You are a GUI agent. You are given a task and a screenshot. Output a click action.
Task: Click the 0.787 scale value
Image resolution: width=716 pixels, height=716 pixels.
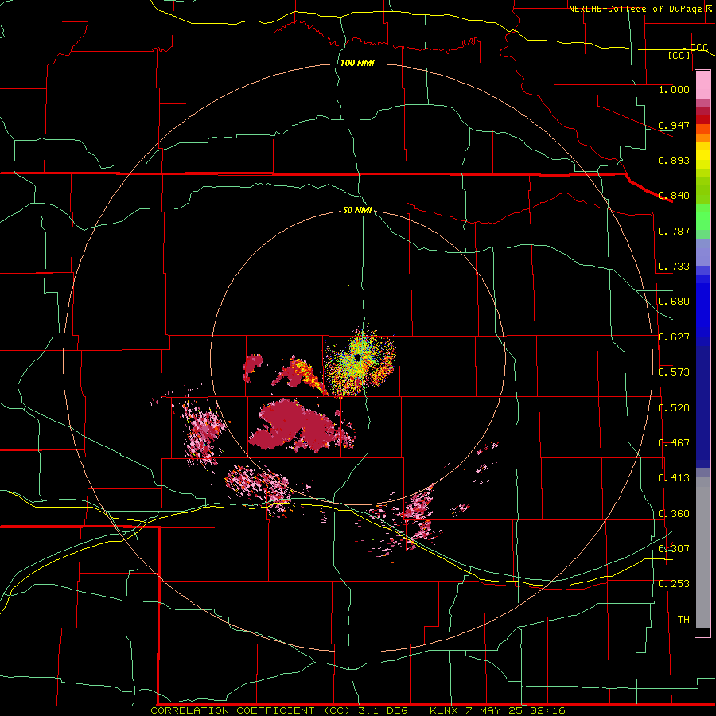(674, 231)
